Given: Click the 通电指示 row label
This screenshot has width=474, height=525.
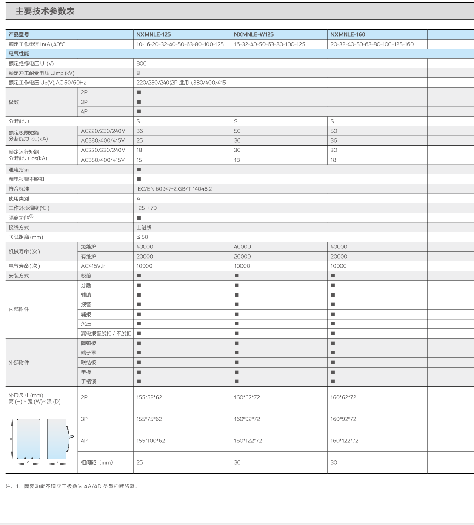Looking at the screenshot, I should tap(19, 170).
